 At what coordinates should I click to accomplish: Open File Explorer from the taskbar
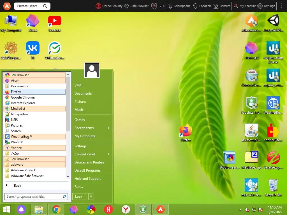tap(39, 209)
